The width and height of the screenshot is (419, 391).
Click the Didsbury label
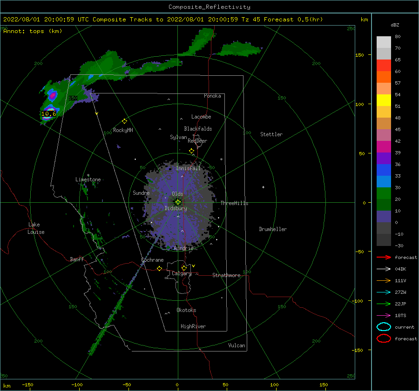pyautogui.click(x=176, y=208)
